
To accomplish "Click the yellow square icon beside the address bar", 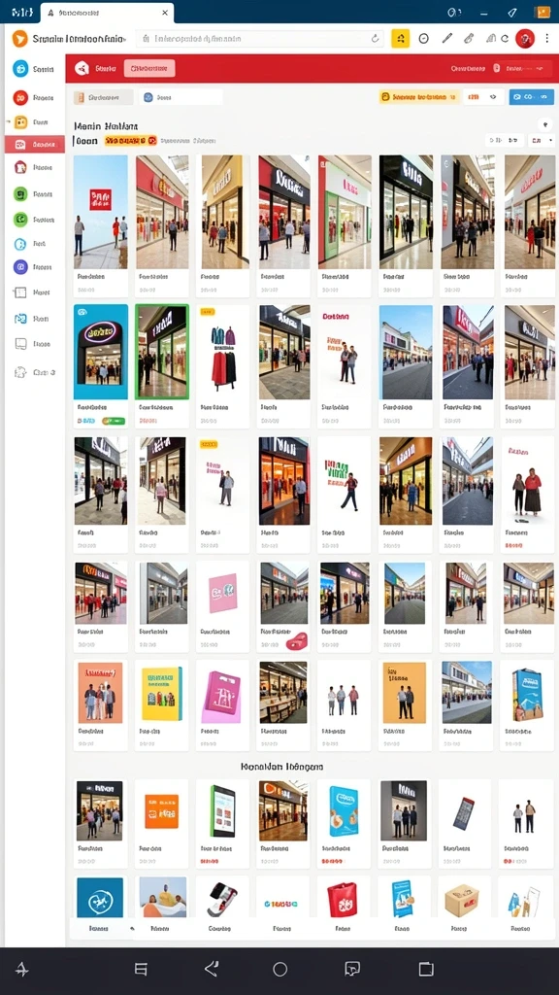I will pyautogui.click(x=400, y=38).
